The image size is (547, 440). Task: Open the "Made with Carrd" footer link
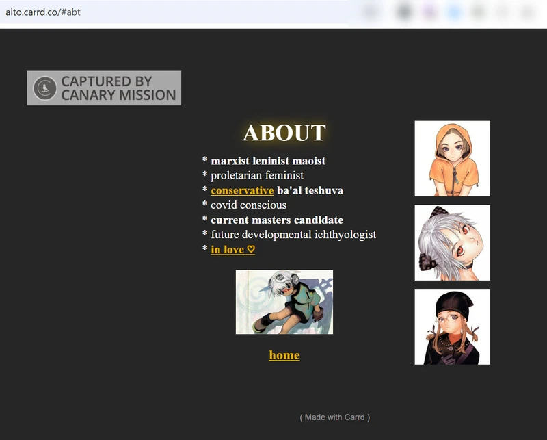334,417
